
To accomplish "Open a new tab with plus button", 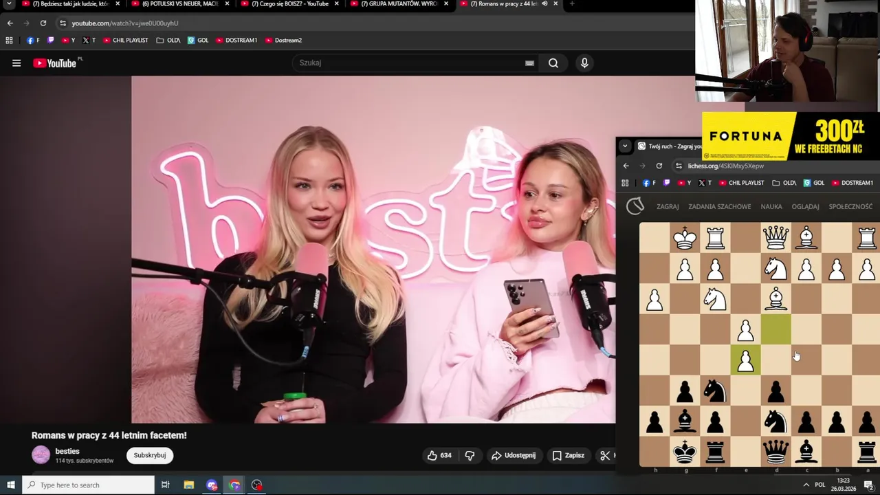I will [x=572, y=4].
